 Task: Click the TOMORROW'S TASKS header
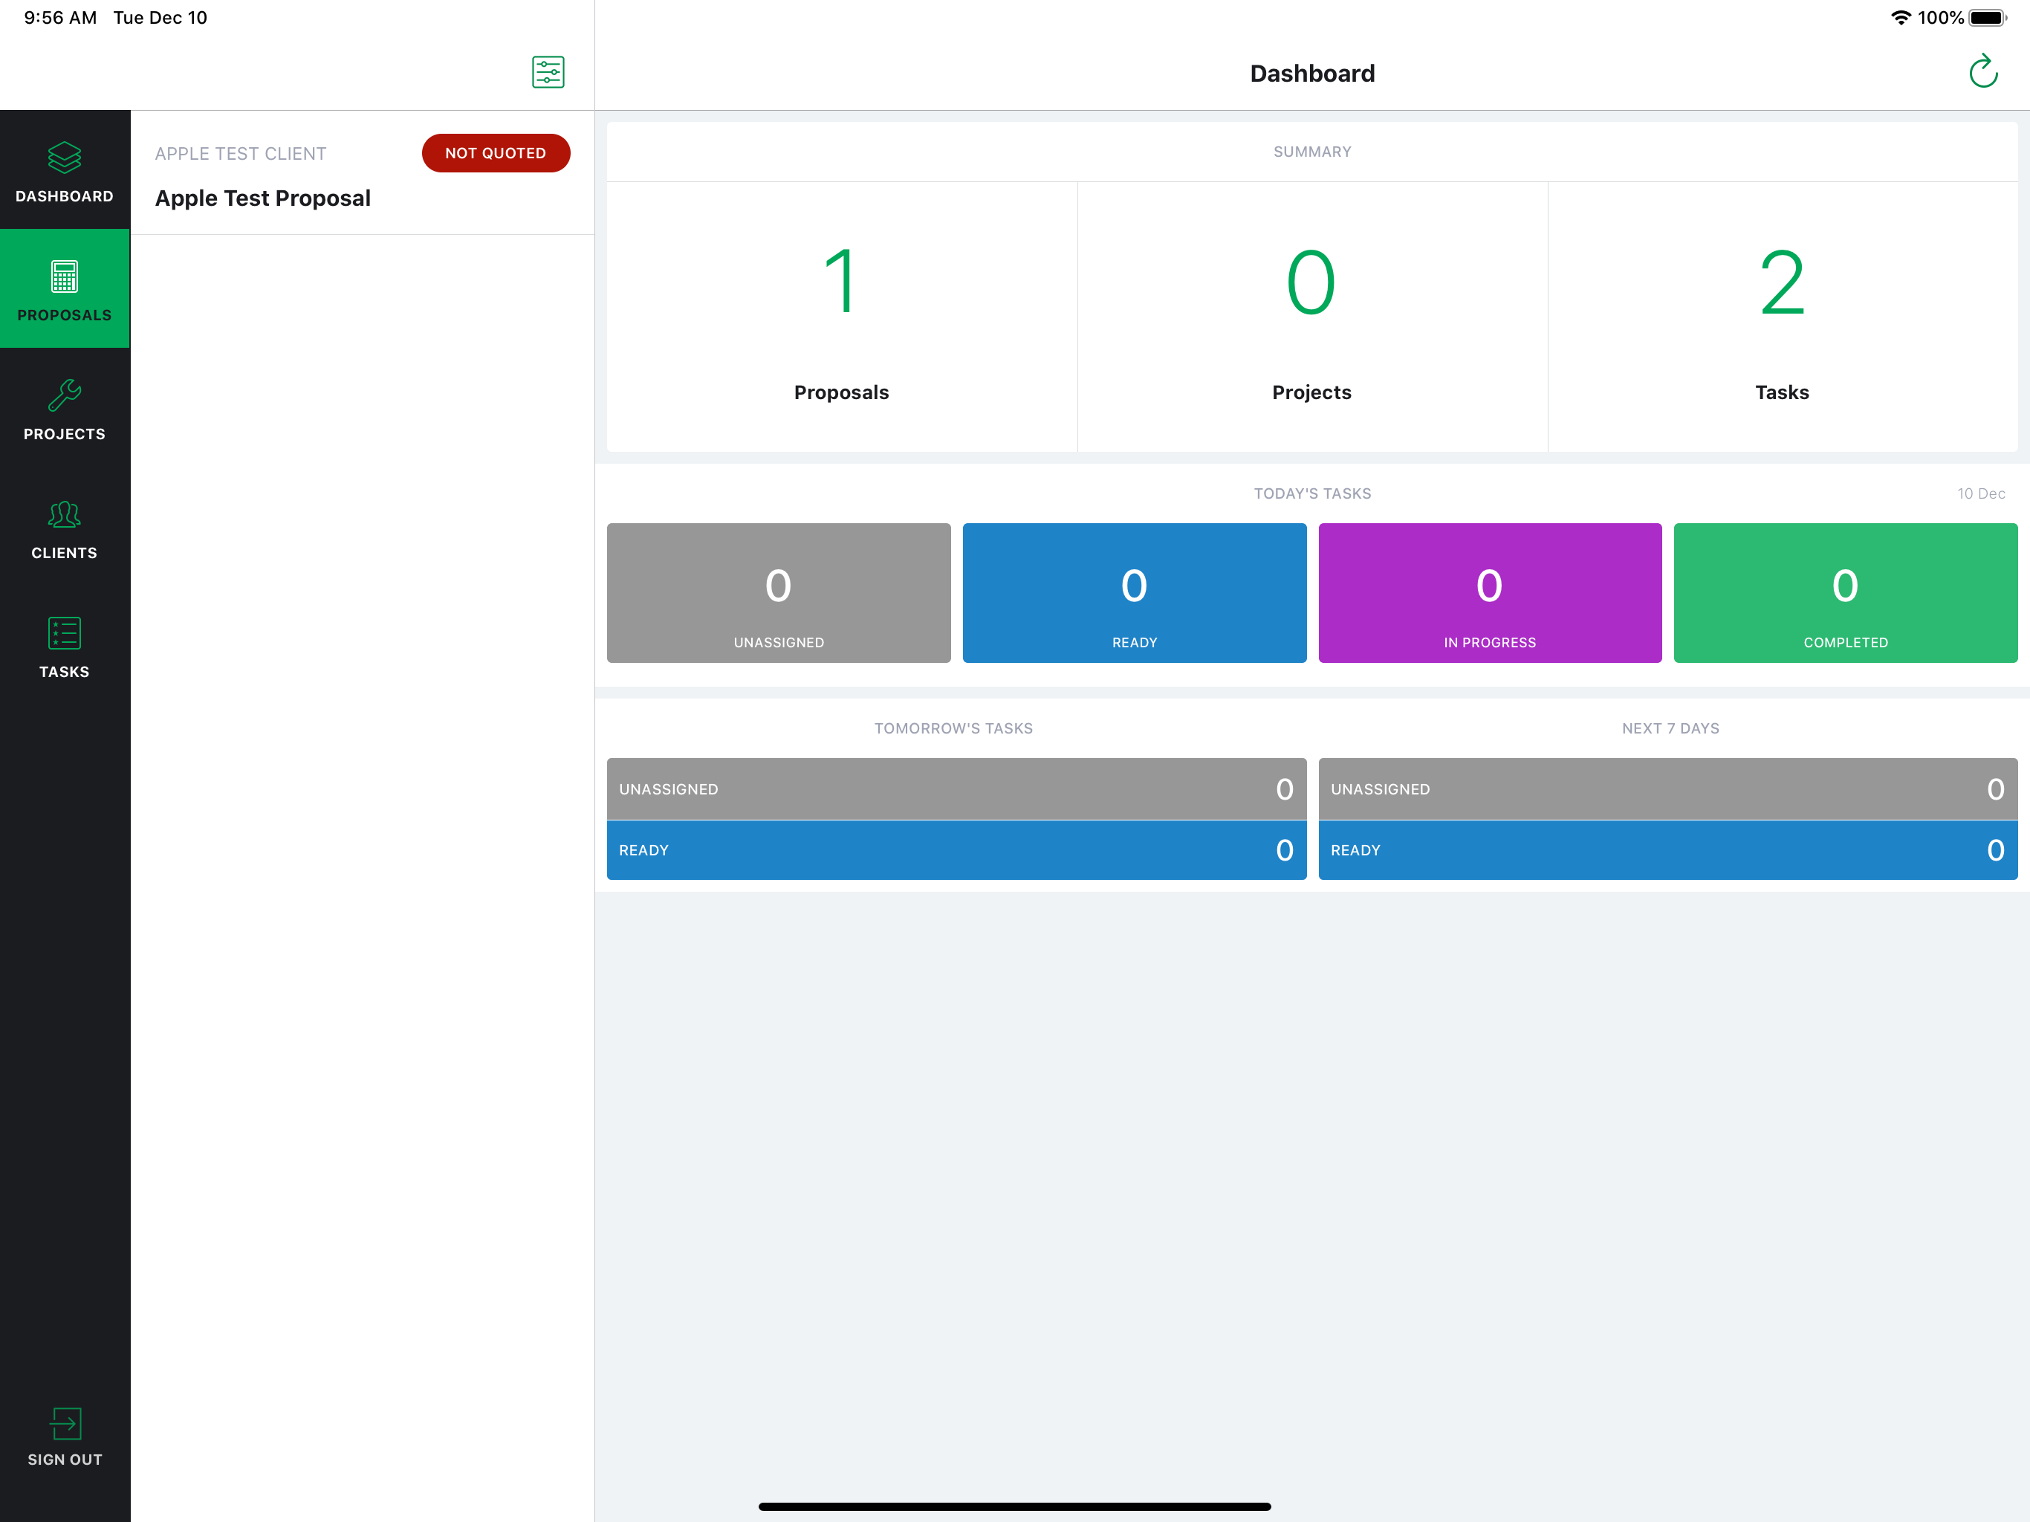[953, 728]
